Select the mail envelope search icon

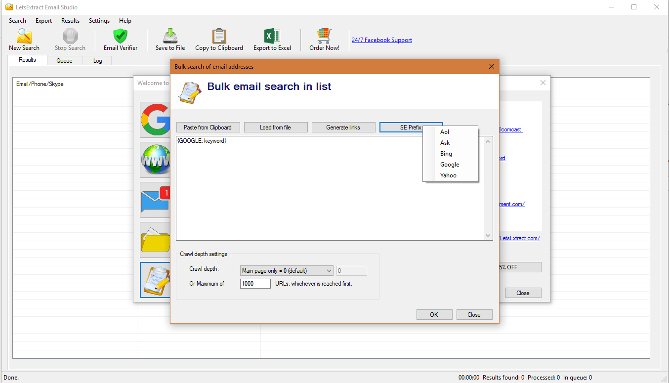coord(155,200)
